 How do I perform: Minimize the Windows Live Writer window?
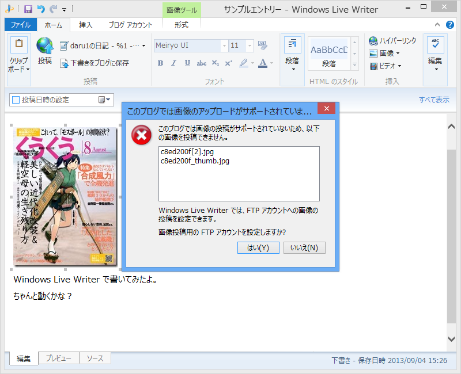408,7
